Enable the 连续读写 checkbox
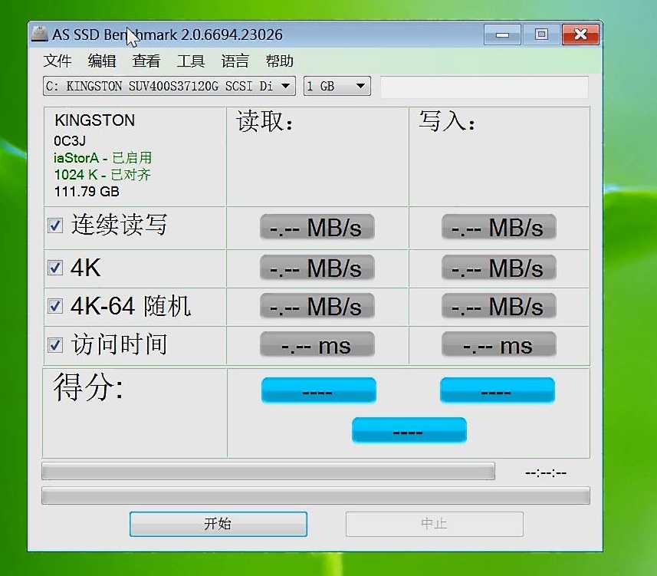This screenshot has height=576, width=657. (54, 225)
